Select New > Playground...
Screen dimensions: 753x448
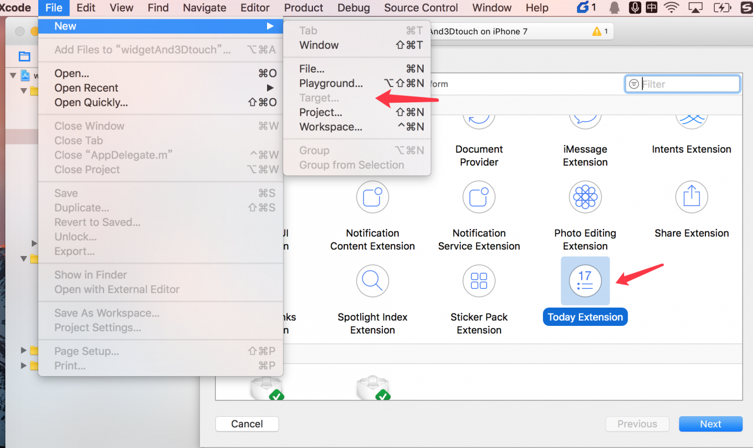tap(357, 83)
